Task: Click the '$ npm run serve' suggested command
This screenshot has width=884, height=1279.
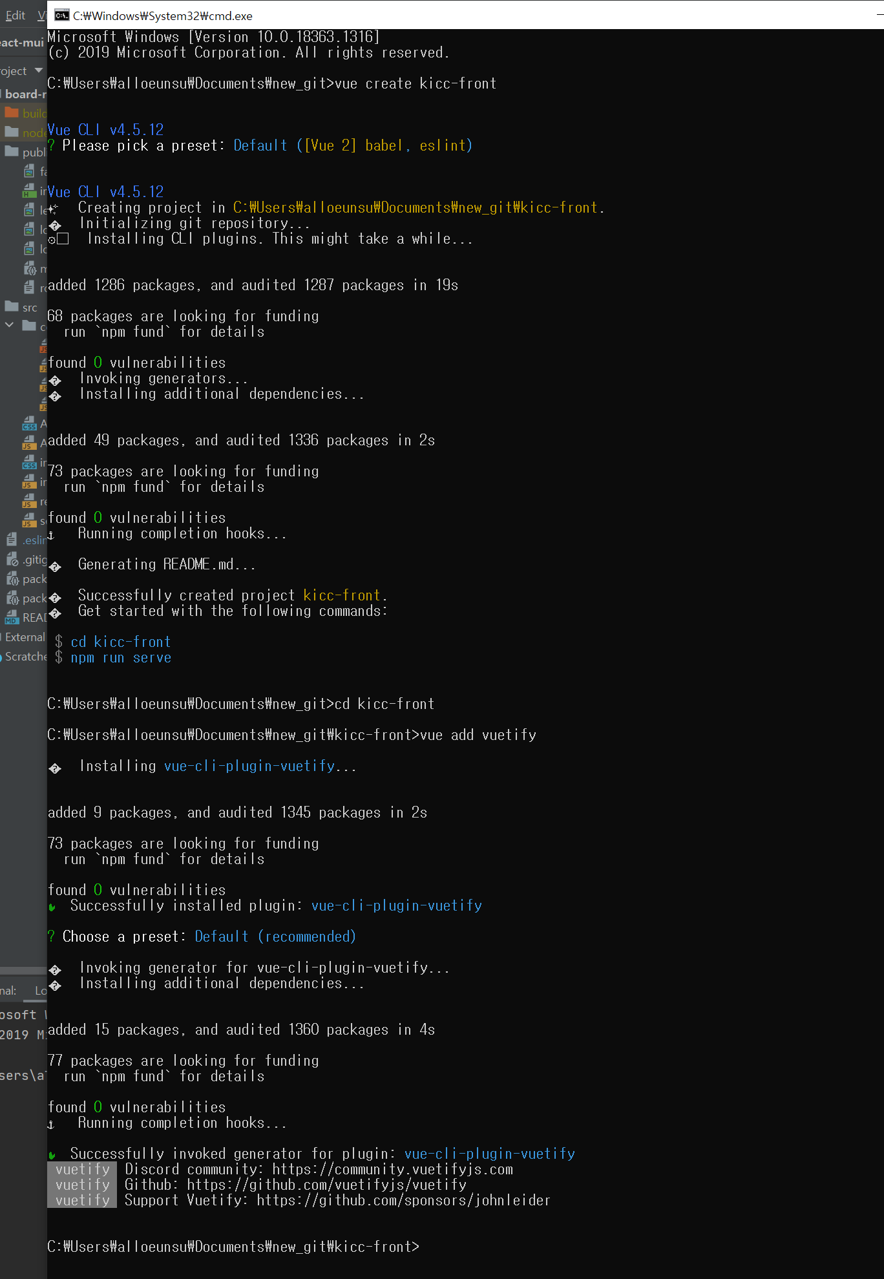Action: tap(112, 657)
